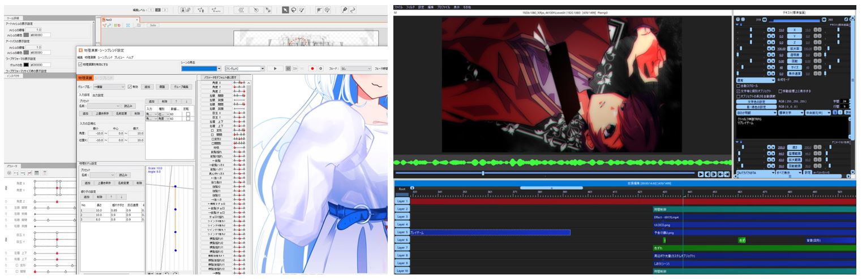Viewport: 862px width, 279px height.
Task: Switch to the 出力設定 tab
Action: coord(98,95)
